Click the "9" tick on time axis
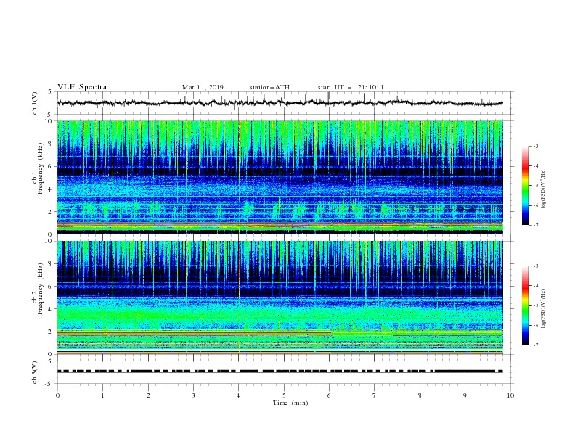 (x=465, y=395)
